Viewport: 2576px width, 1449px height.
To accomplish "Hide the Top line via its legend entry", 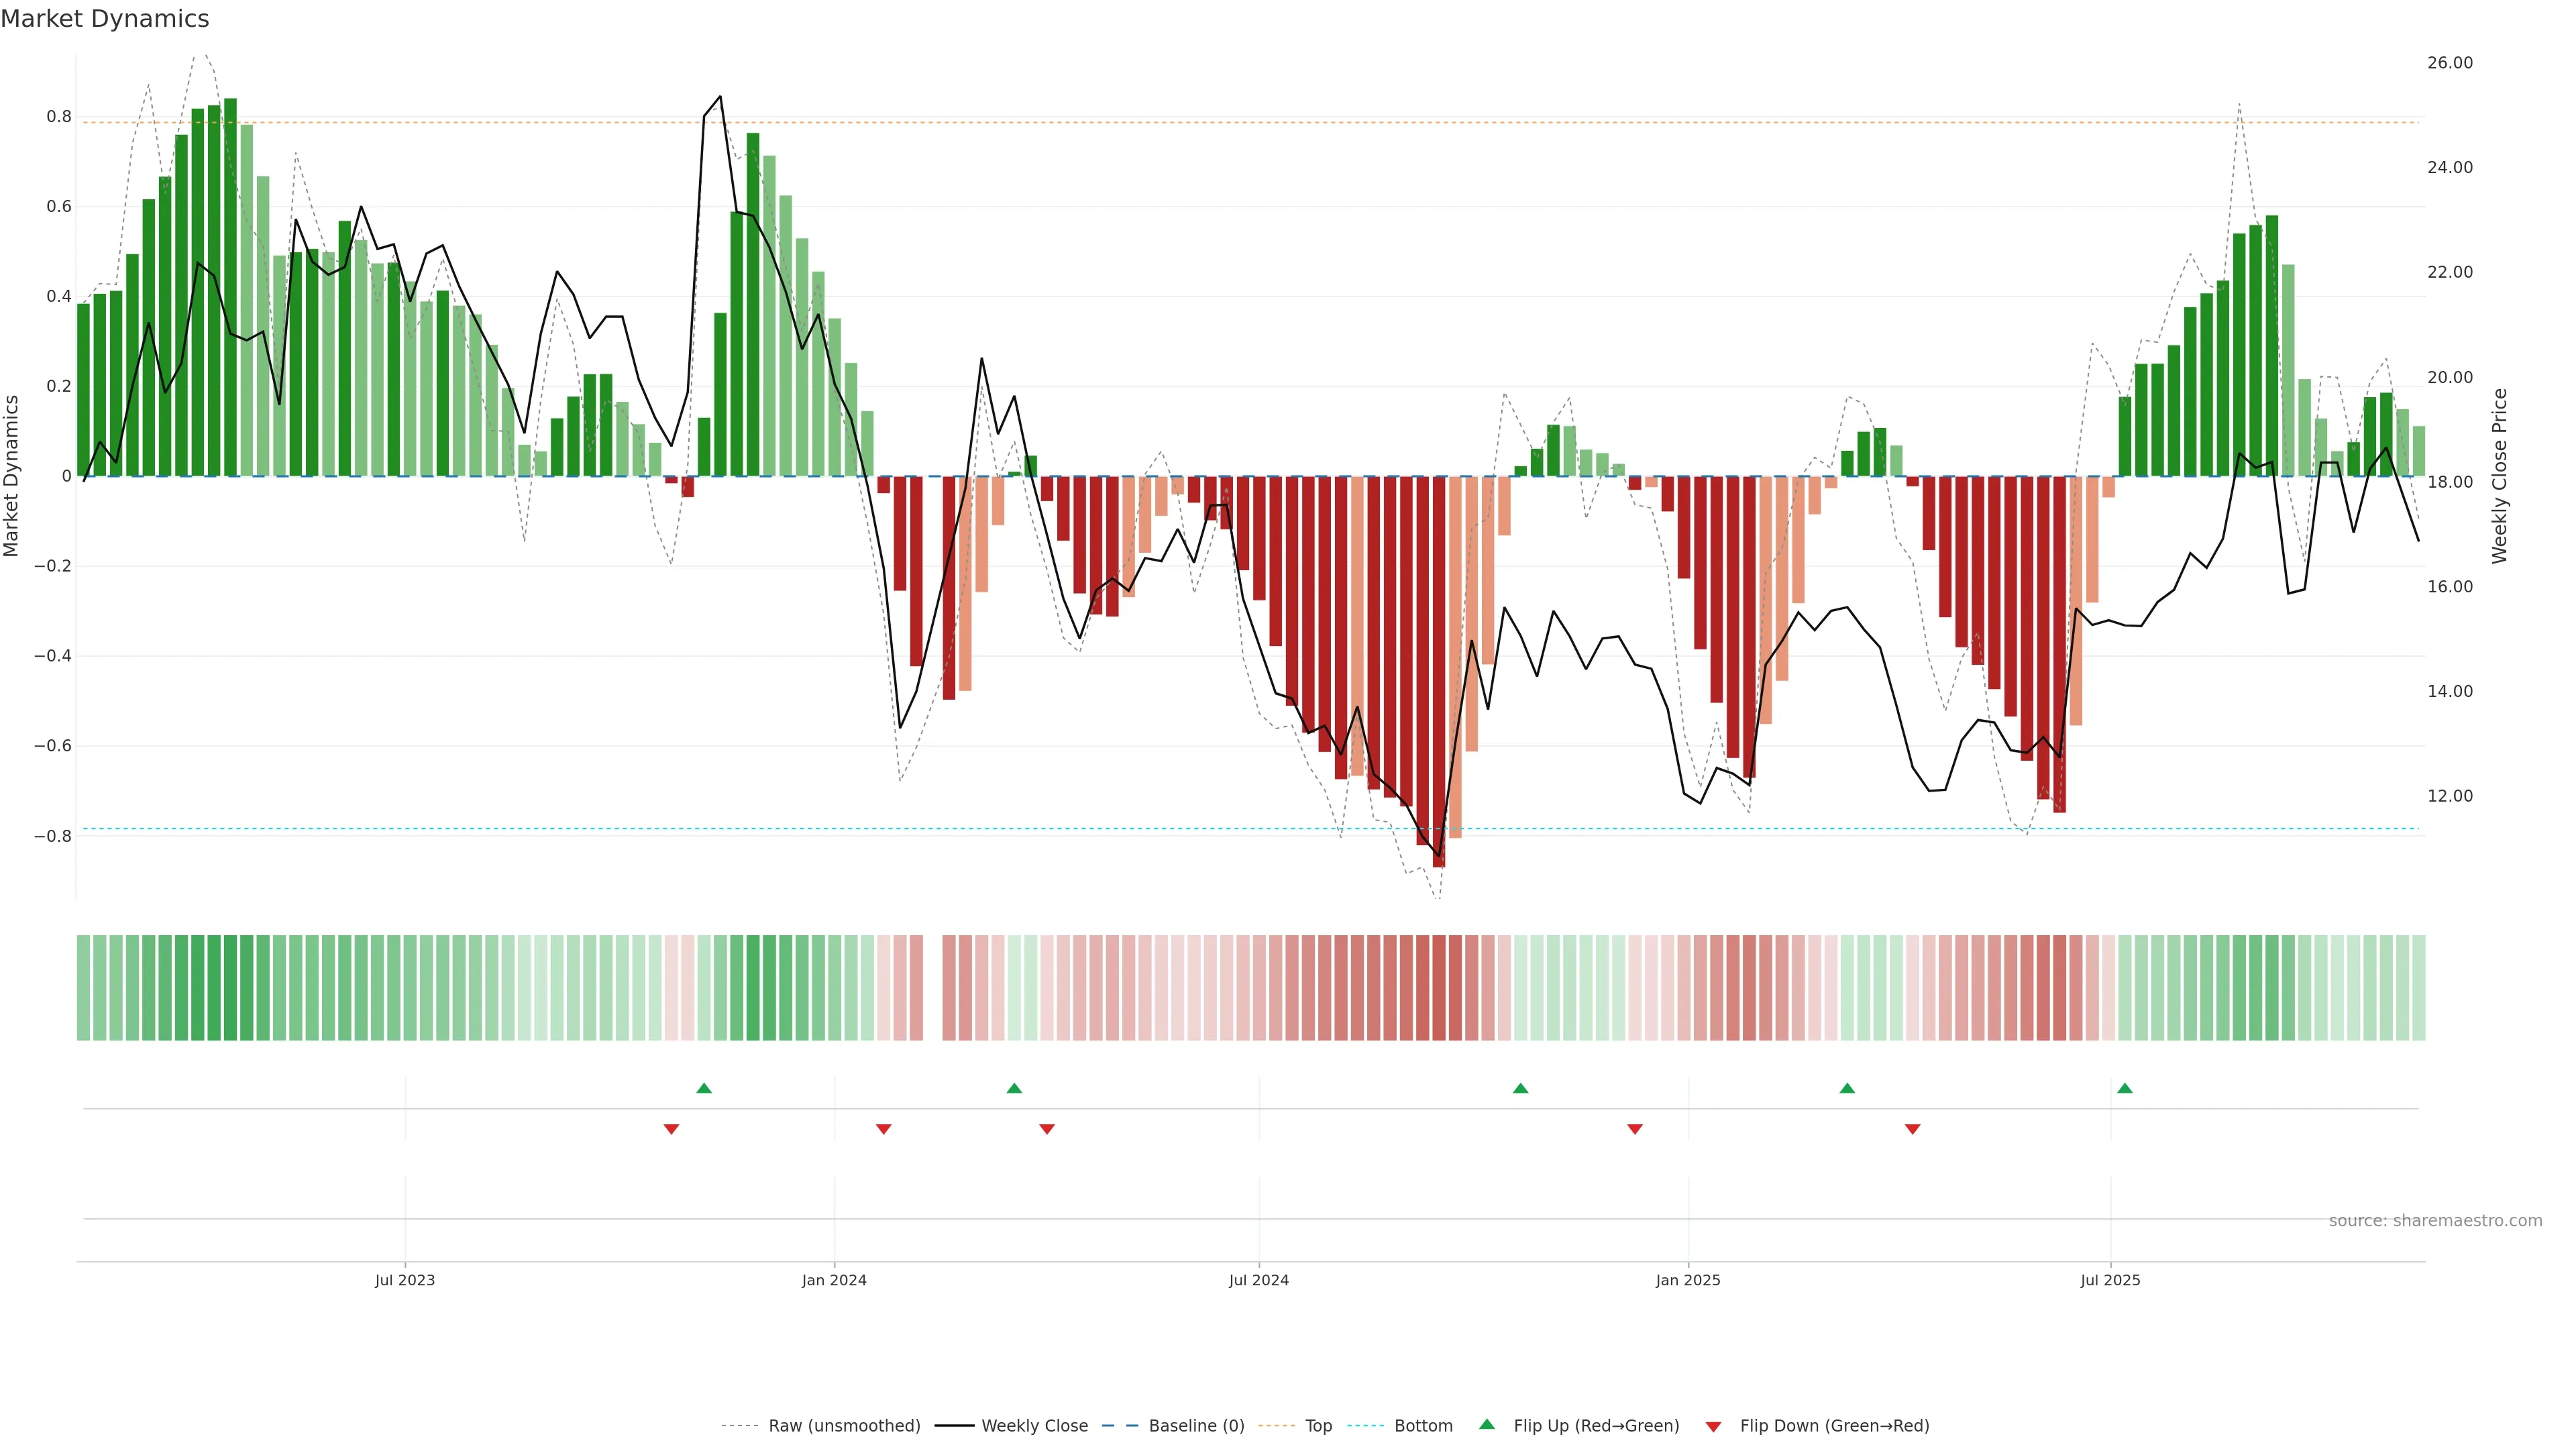I will click(1318, 1426).
